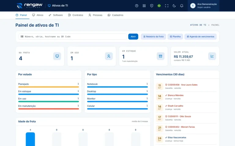Screen dimensions: 235x146
Task: Click the Em uso green progress bar
Action: (x=49, y=102)
